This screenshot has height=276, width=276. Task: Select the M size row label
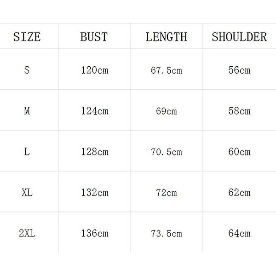point(27,111)
